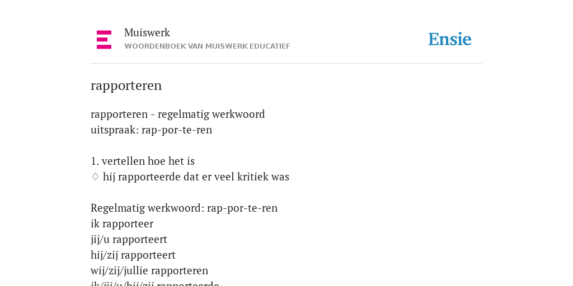573x286 pixels.
Task: Click the uitspraak rap-por-te-ren line
Action: pos(151,130)
